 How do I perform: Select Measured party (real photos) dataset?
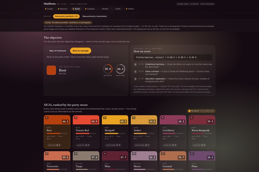pos(94,16)
